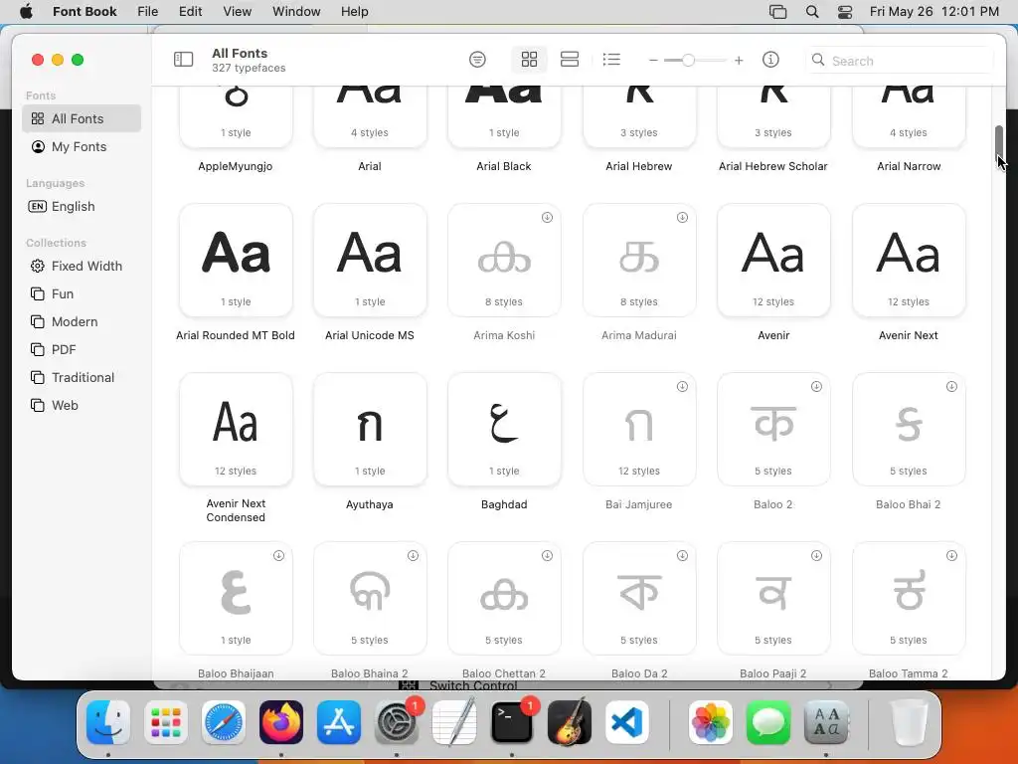Viewport: 1018px width, 764px height.
Task: Show font info with the info button
Action: coord(770,60)
